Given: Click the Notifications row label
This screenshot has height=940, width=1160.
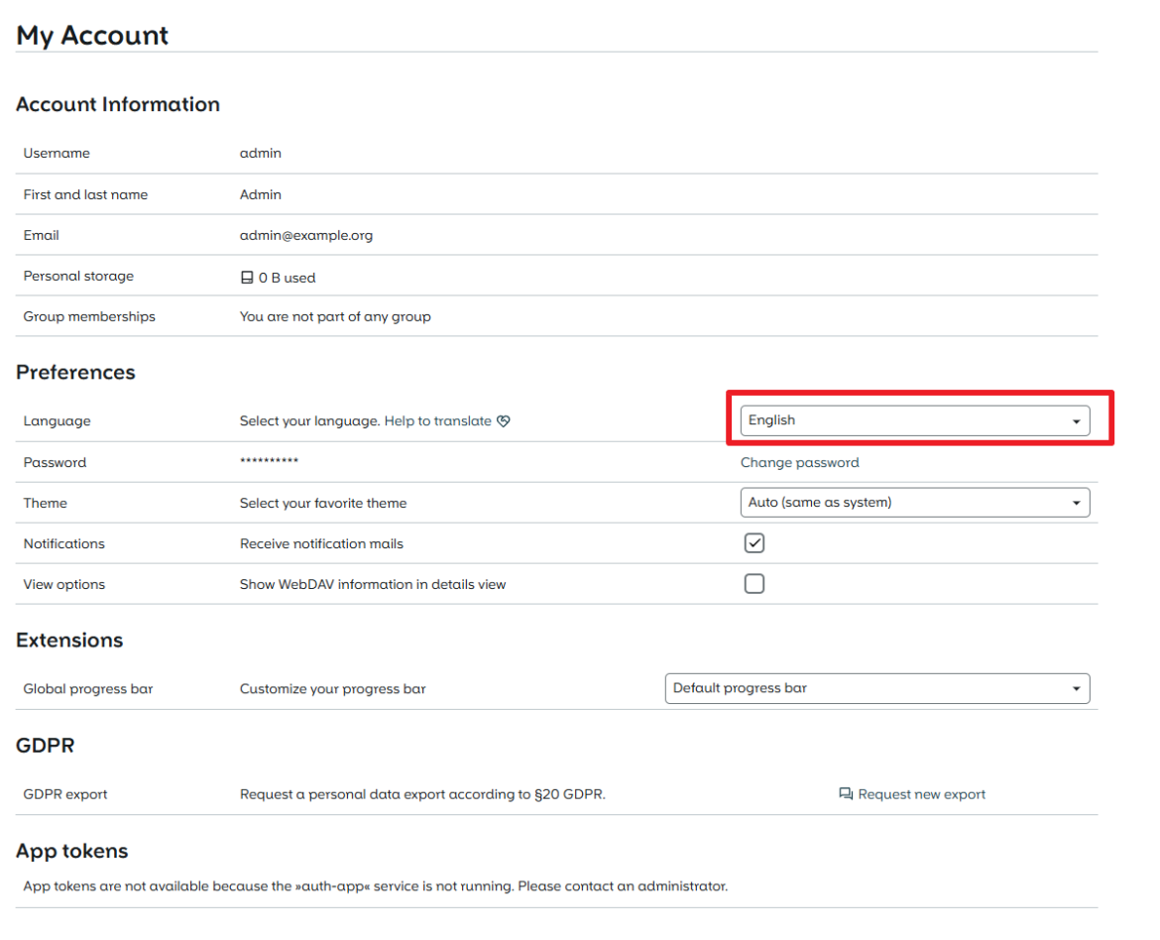Looking at the screenshot, I should pos(63,544).
